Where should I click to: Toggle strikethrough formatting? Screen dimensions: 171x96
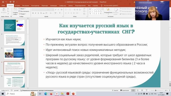coord(44,13)
